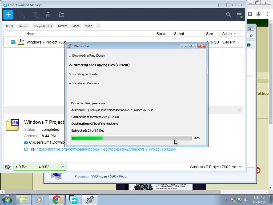Screen dimensions: 273x205
Task: Open network icon in system tray
Action: (233, 200)
